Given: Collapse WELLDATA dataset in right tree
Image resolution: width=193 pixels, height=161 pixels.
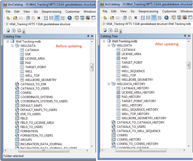Looking at the screenshot, I should point(109,46).
